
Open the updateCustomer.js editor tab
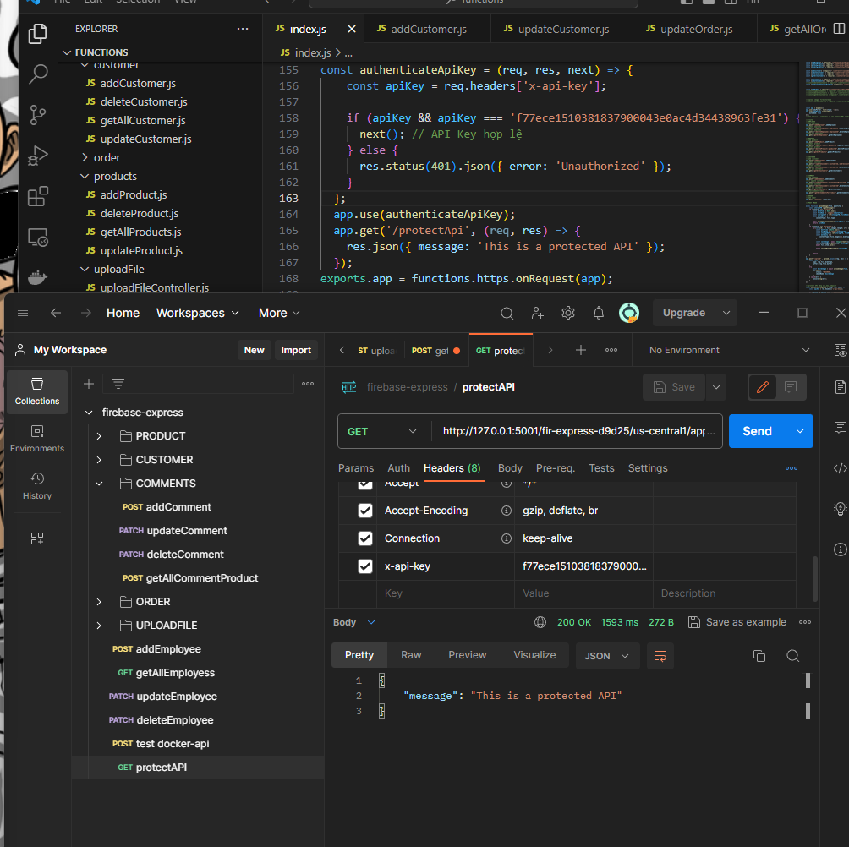pyautogui.click(x=561, y=29)
